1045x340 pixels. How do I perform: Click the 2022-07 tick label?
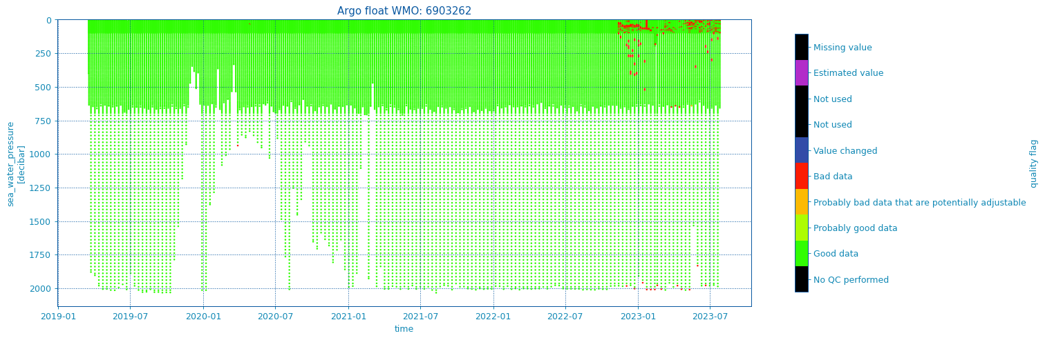565,317
